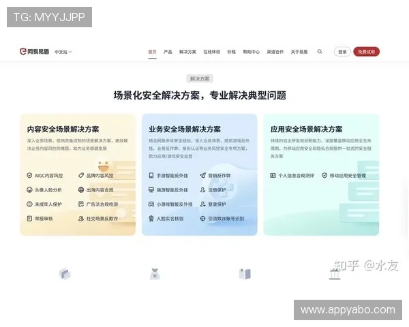This screenshot has height=327, width=409.
Task: Click the description text in 应用安全 card
Action: [321, 149]
